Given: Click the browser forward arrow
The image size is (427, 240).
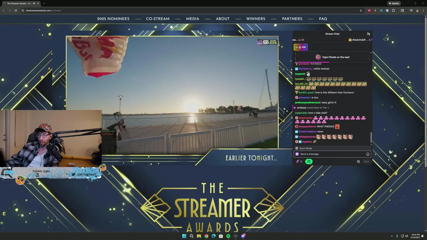Looking at the screenshot, I should (9, 10).
